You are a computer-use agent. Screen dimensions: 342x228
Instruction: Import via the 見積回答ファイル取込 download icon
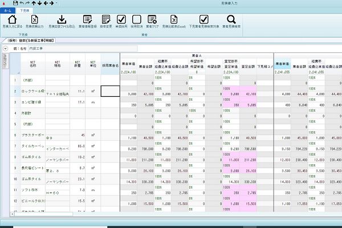pos(62,19)
